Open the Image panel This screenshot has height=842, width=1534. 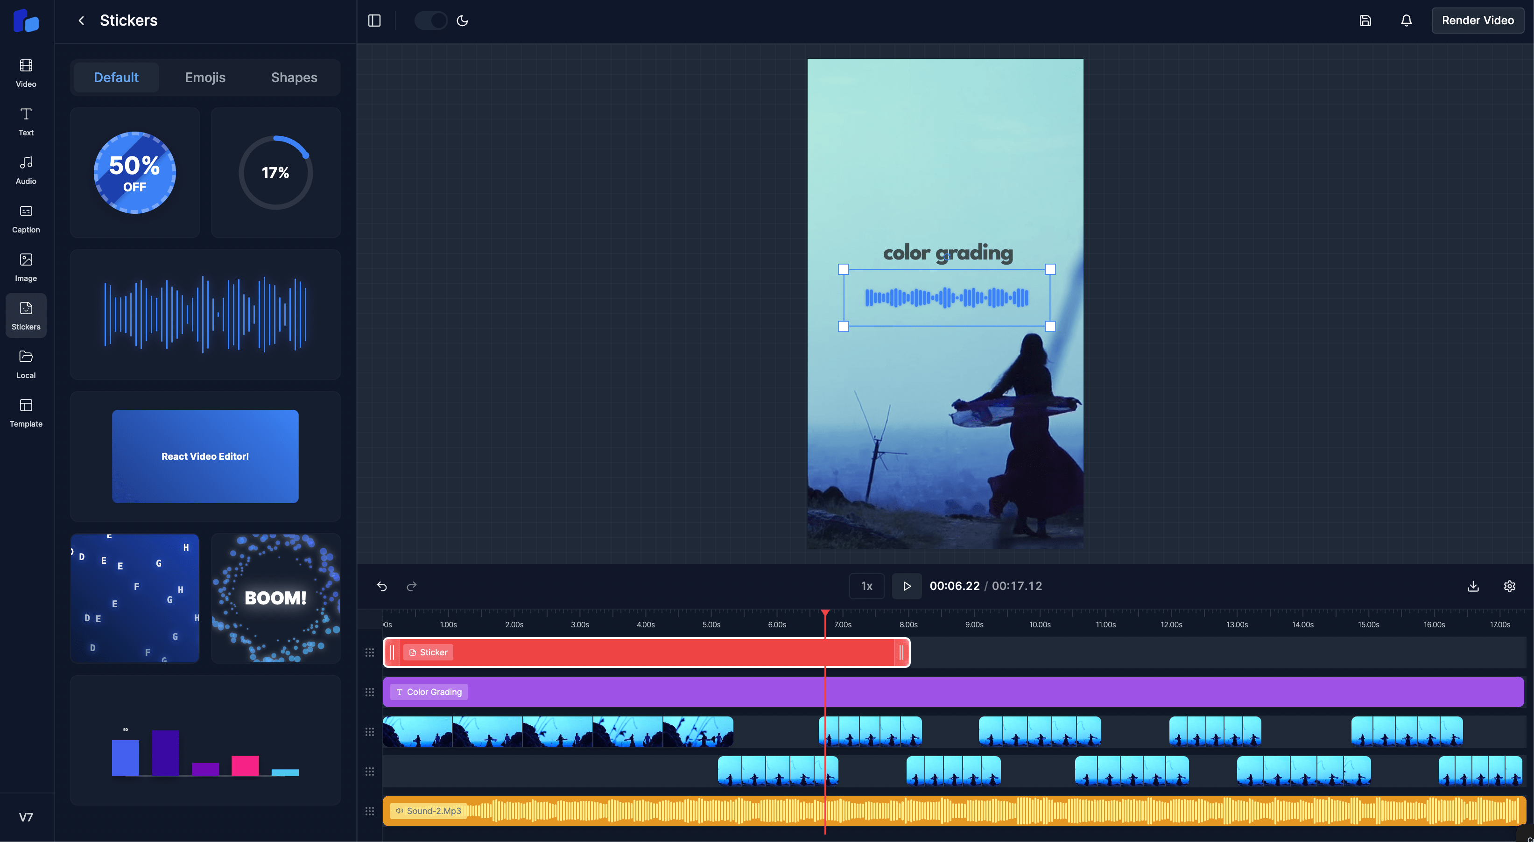pos(26,267)
